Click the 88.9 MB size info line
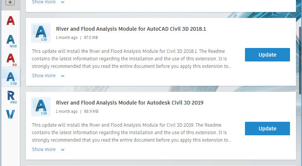This screenshot has height=166, width=302. point(91,112)
